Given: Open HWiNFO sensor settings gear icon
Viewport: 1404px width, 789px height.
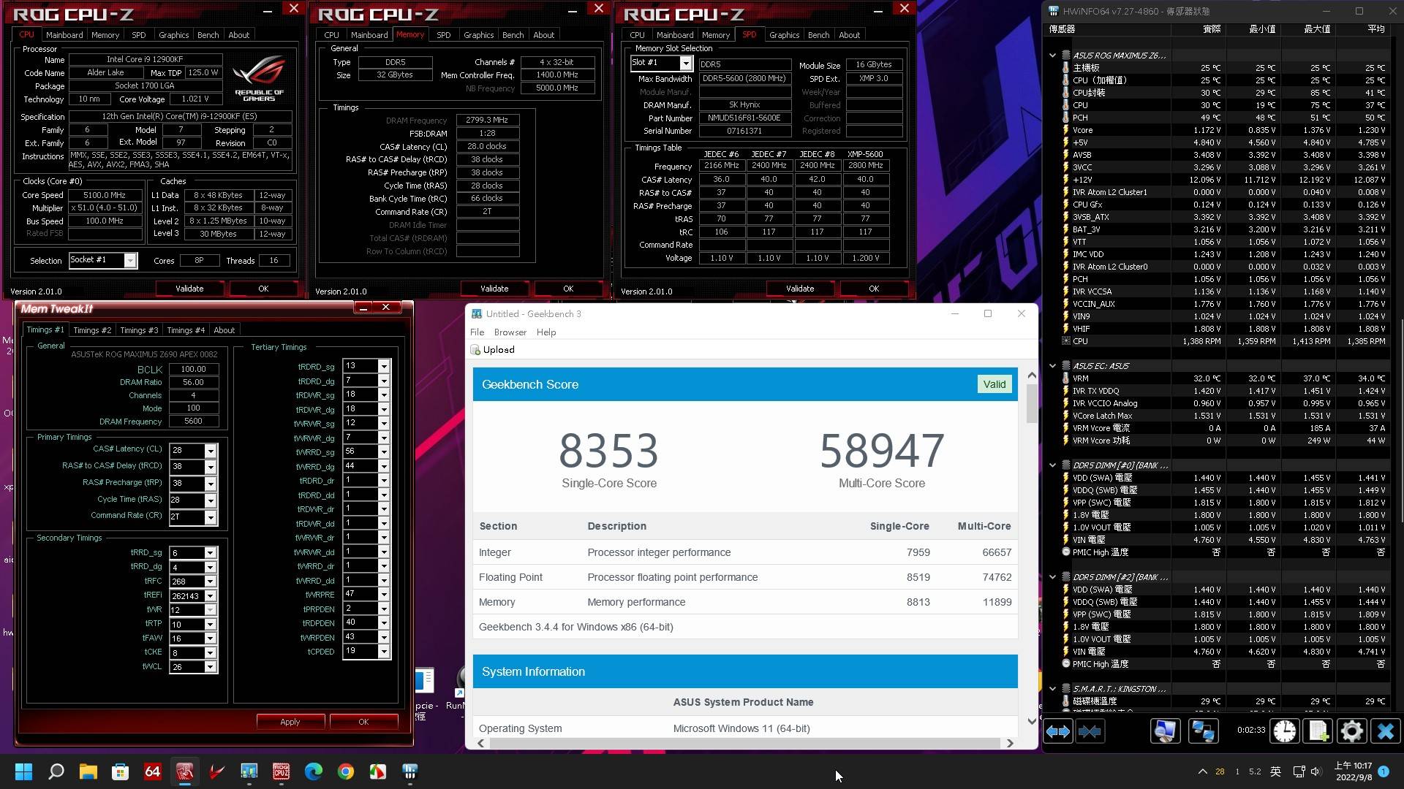Looking at the screenshot, I should click(x=1351, y=731).
